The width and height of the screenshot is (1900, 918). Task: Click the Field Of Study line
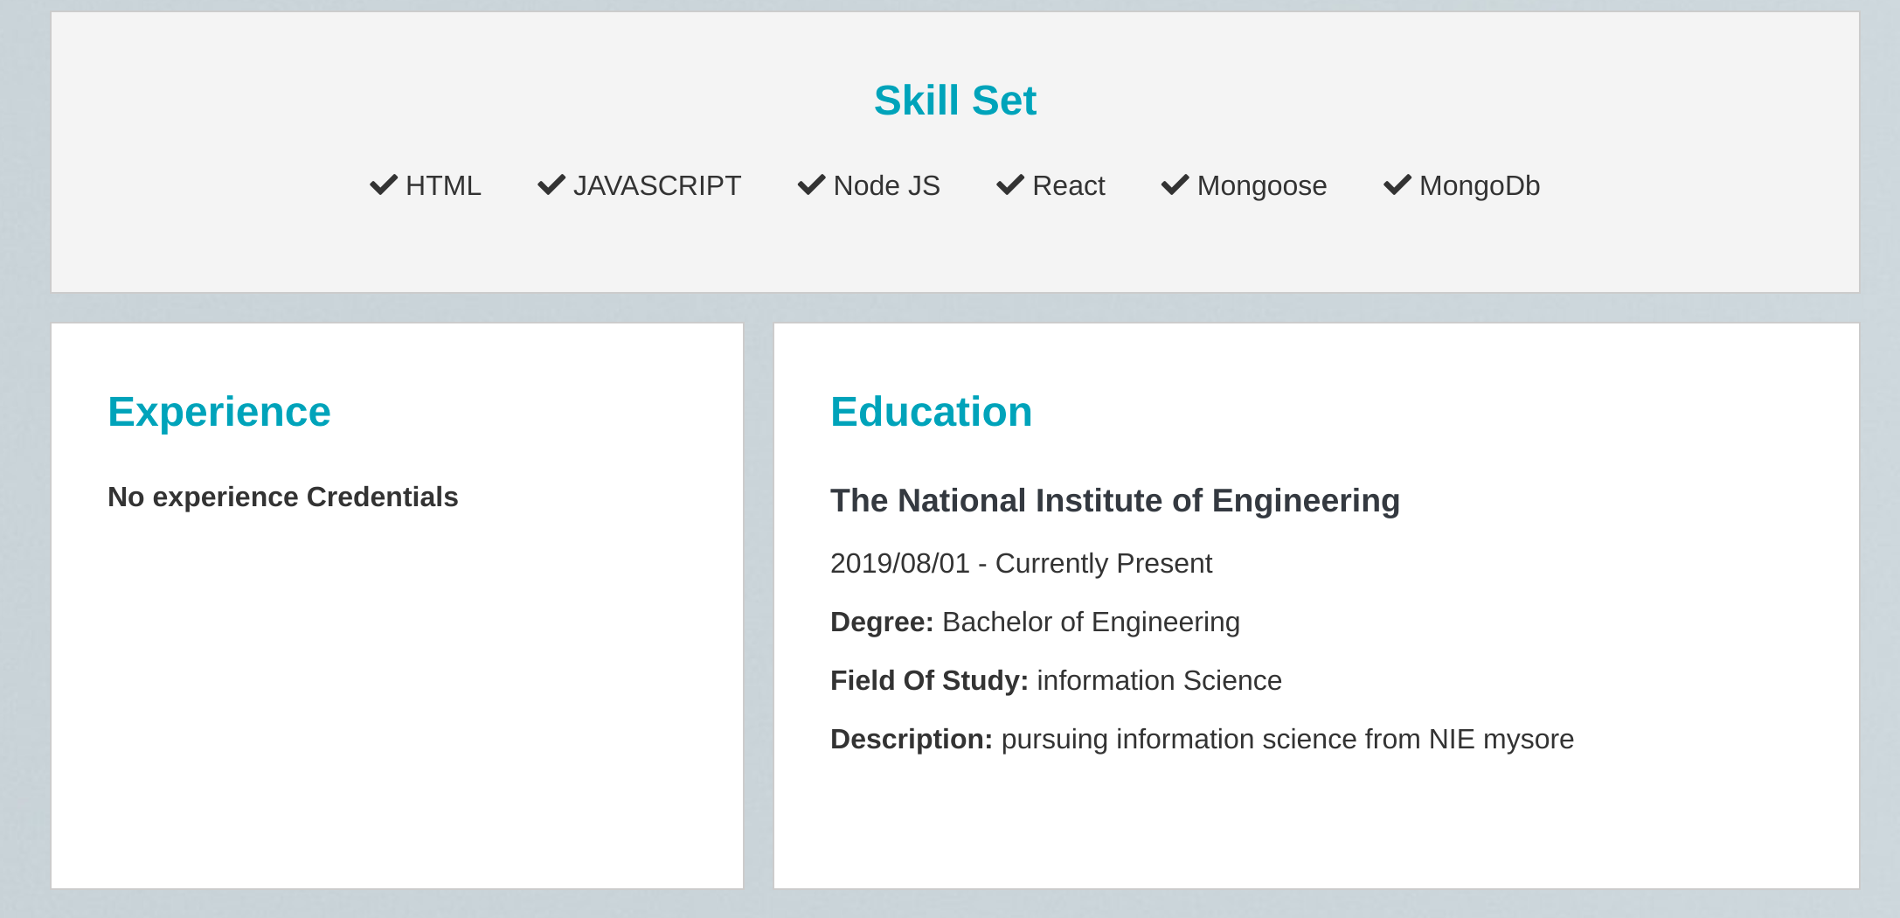(1057, 680)
